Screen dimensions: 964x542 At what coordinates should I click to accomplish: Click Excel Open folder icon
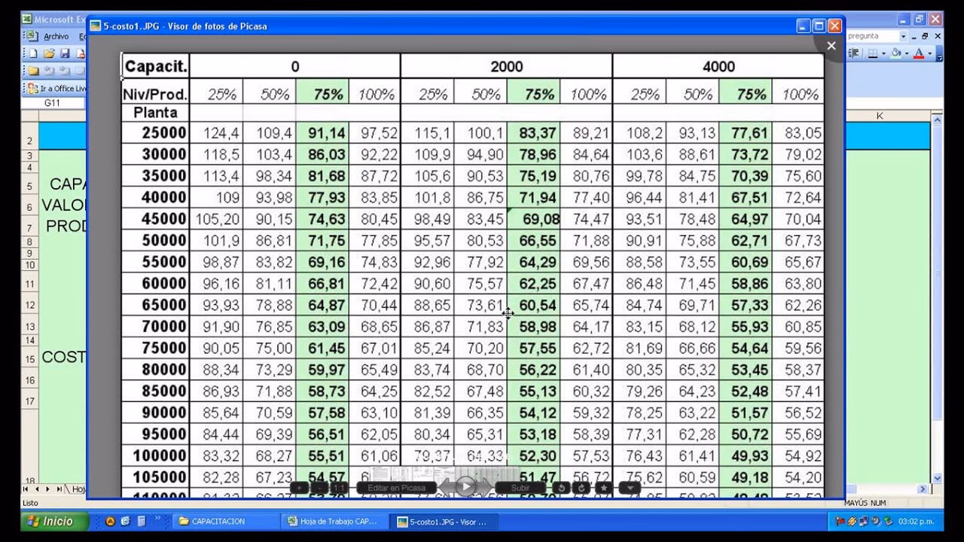(x=48, y=53)
